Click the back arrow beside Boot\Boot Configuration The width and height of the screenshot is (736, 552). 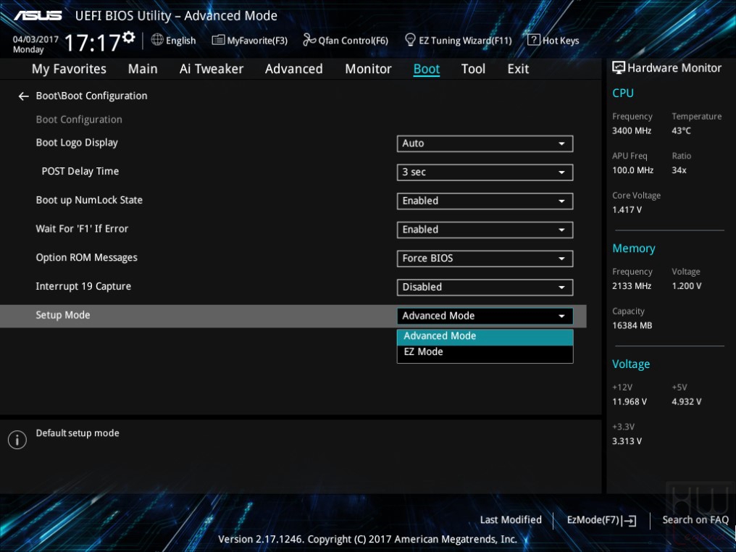[x=23, y=96]
